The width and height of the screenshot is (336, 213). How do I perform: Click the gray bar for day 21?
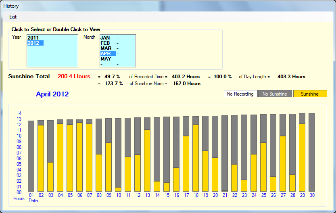(225, 152)
